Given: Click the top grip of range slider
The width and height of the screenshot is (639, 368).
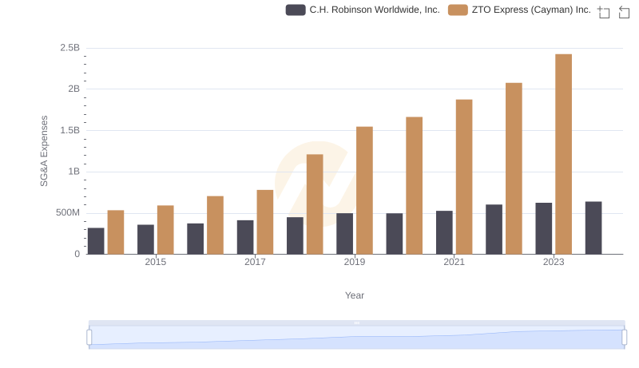Looking at the screenshot, I should pos(356,322).
